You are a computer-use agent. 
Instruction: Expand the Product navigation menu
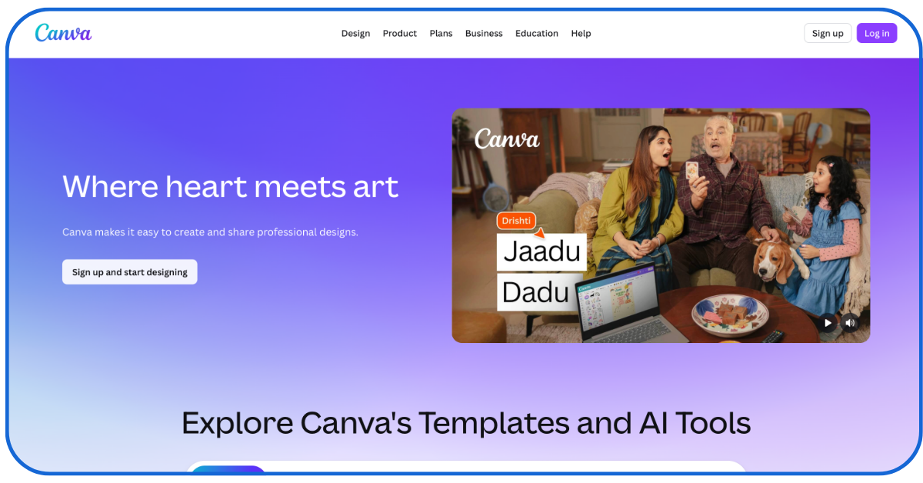click(x=399, y=34)
